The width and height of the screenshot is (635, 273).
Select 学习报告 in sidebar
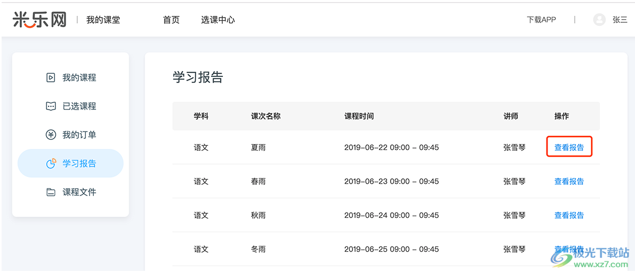tap(70, 163)
